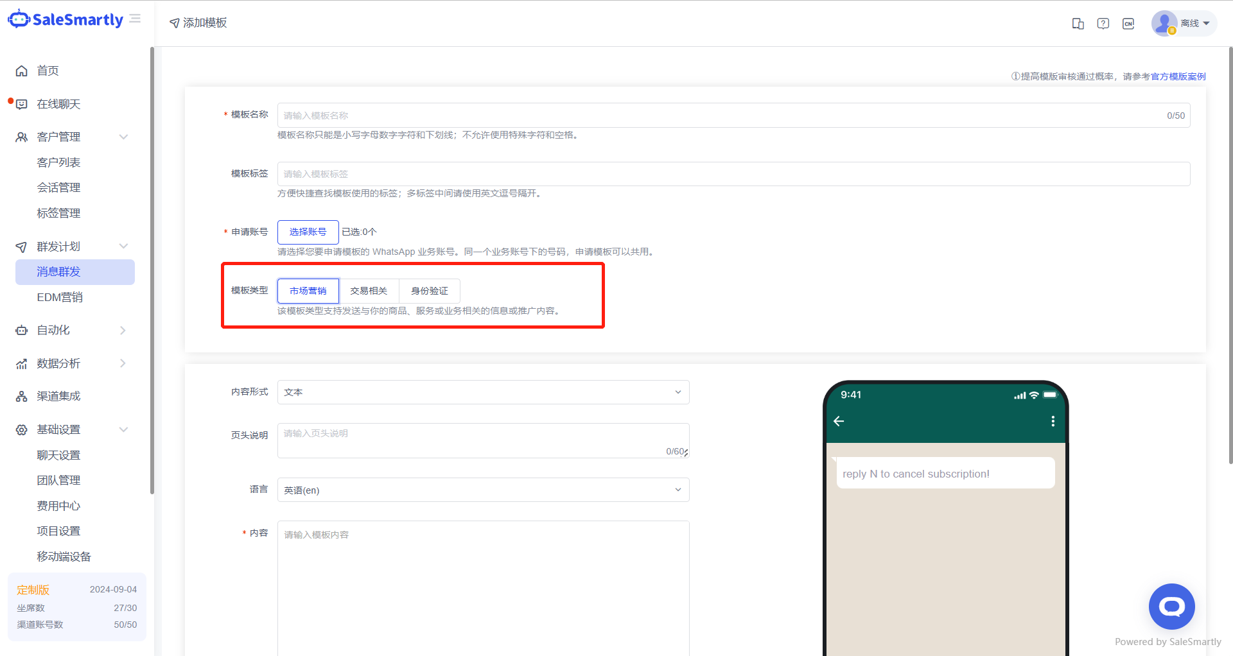Click the help question mark icon
This screenshot has height=656, width=1233.
point(1103,24)
